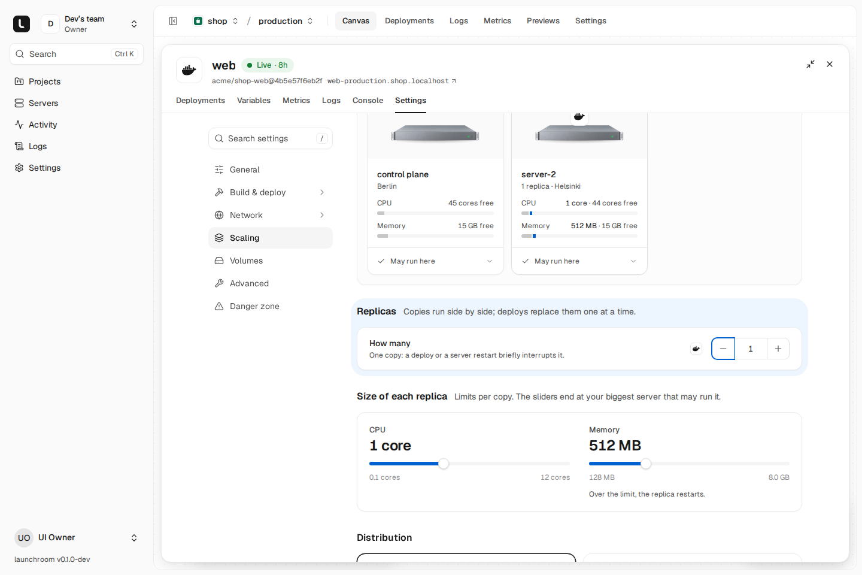Switch to the Canvas tab

356,21
